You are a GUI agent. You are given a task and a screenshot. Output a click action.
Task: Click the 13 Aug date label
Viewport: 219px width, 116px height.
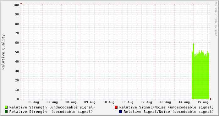pyautogui.click(x=165, y=102)
